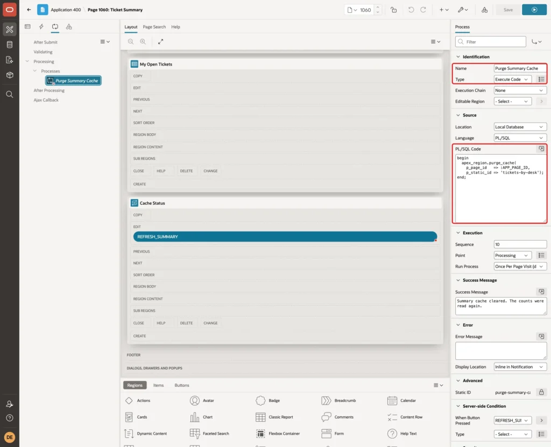551x447 pixels.
Task: Pick the Chart region in gallery
Action: coord(201,417)
